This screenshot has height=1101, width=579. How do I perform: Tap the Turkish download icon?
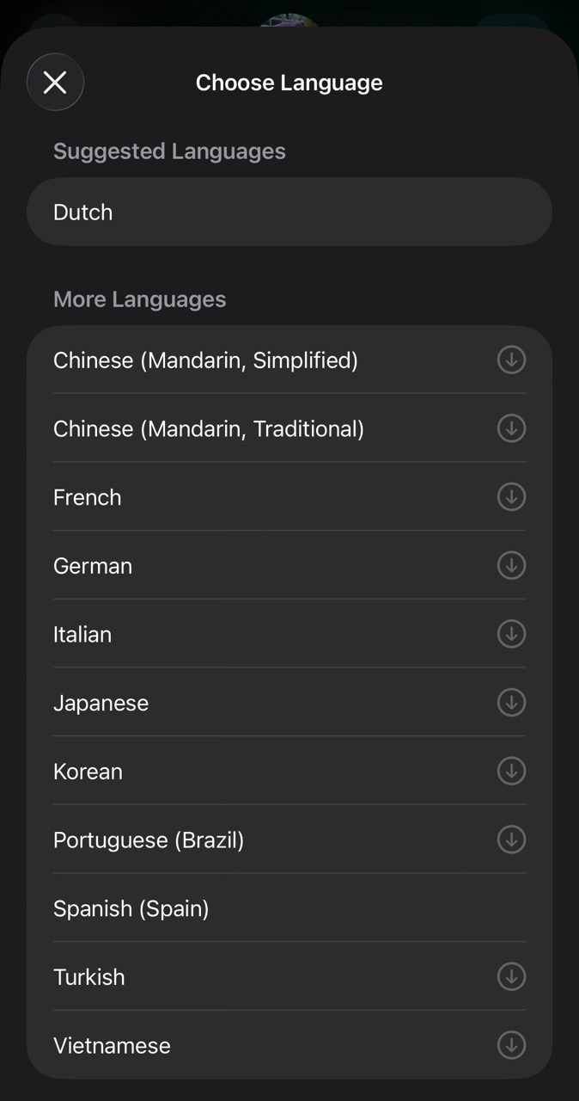(511, 976)
